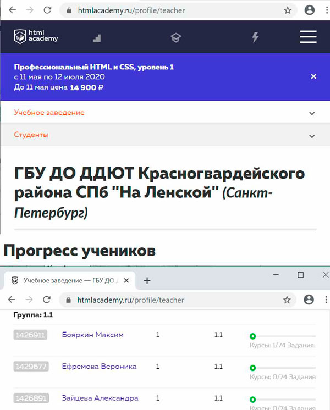Open Зайцева Александра student profile
Viewport: 330px width, 410px height.
tap(100, 398)
